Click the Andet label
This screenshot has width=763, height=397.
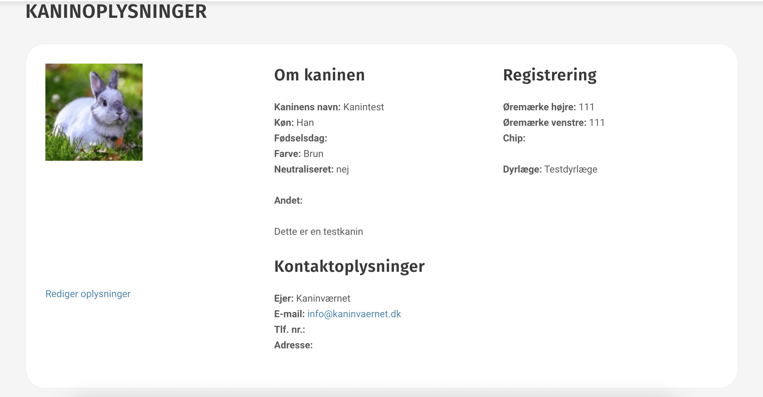(x=288, y=200)
